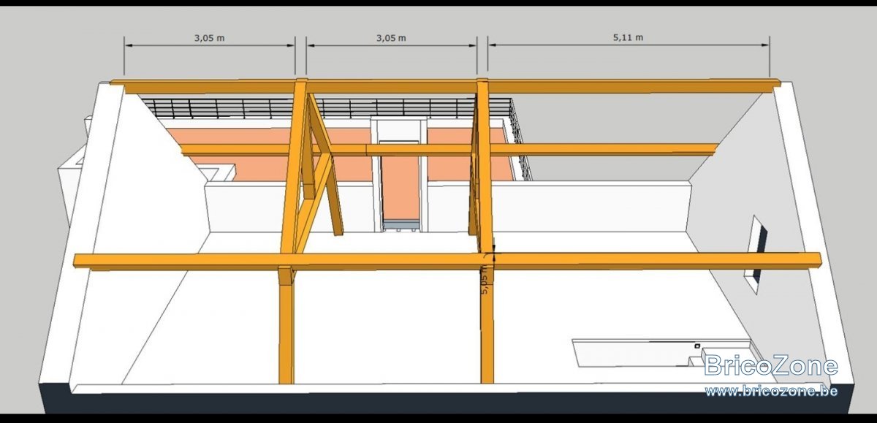Click the BricoZone logo text
Image resolution: width=877 pixels, height=423 pixels.
[771, 365]
